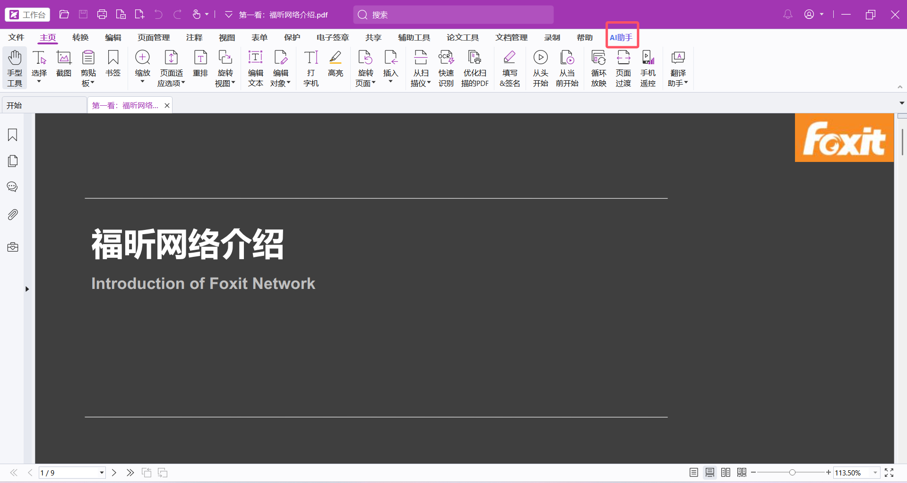Open Edit Object (编辑对象) dropdown
The height and width of the screenshot is (483, 907).
280,68
